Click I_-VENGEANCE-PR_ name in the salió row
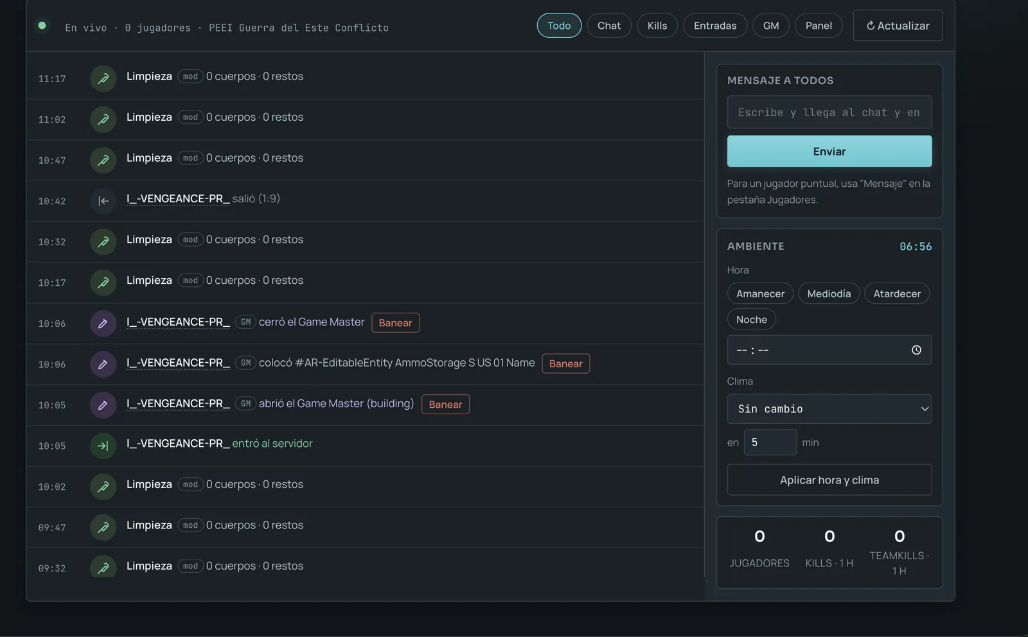Viewport: 1028px width, 637px height. 178,198
